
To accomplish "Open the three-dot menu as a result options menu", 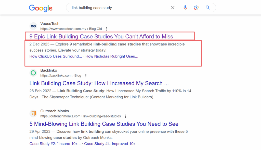I will pyautogui.click(x=107, y=29).
